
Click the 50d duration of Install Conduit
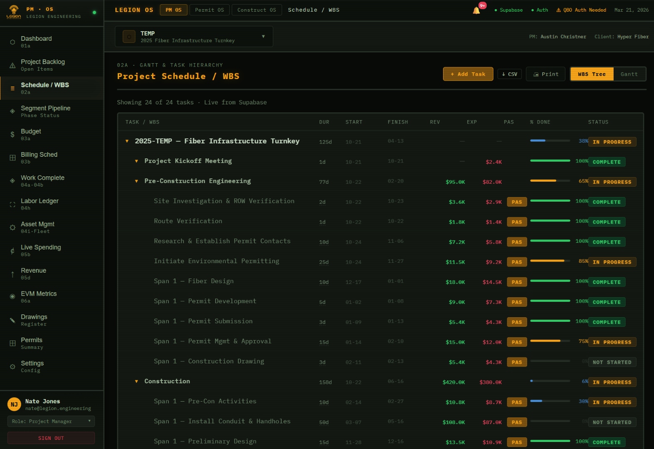tap(324, 422)
